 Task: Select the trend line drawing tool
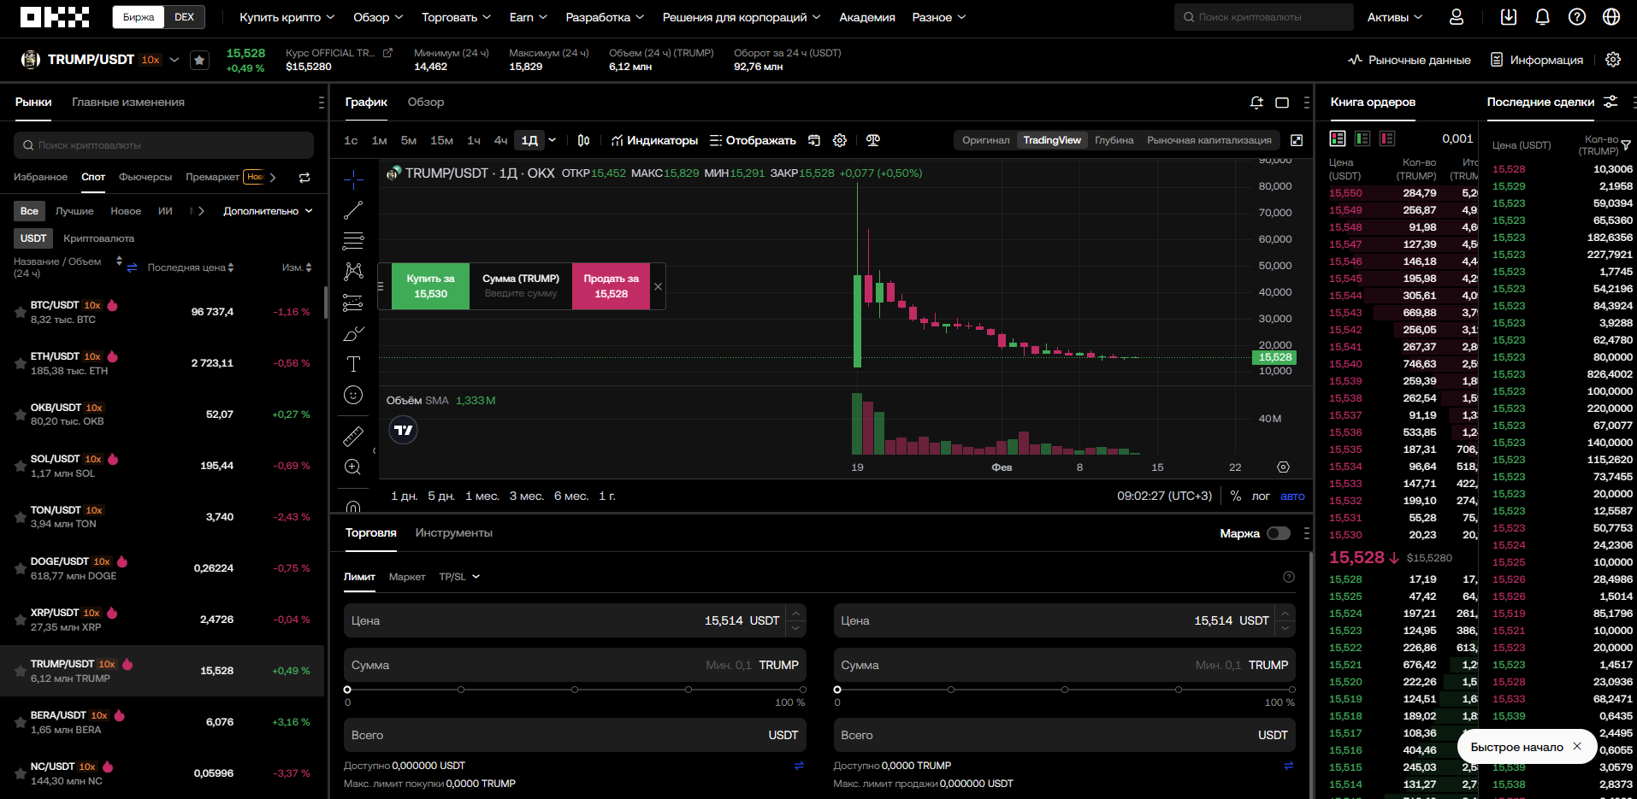point(353,210)
